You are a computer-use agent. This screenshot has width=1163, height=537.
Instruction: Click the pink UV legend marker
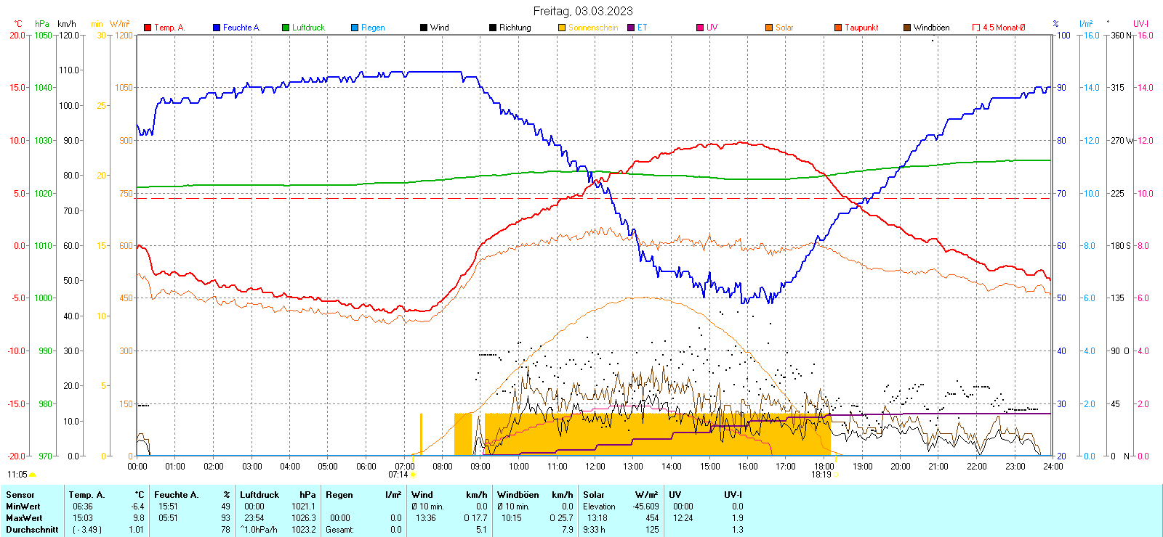[x=700, y=28]
